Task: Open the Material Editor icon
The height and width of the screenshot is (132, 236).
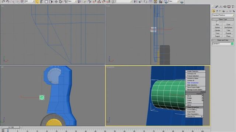Action: (x=161, y=1)
